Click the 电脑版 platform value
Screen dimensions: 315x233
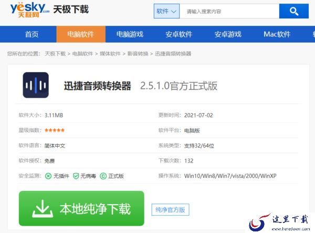coord(192,130)
